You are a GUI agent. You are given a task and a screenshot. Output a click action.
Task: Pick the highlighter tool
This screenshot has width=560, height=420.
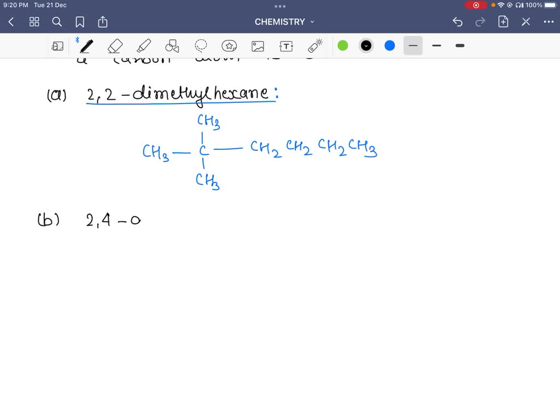(x=143, y=46)
